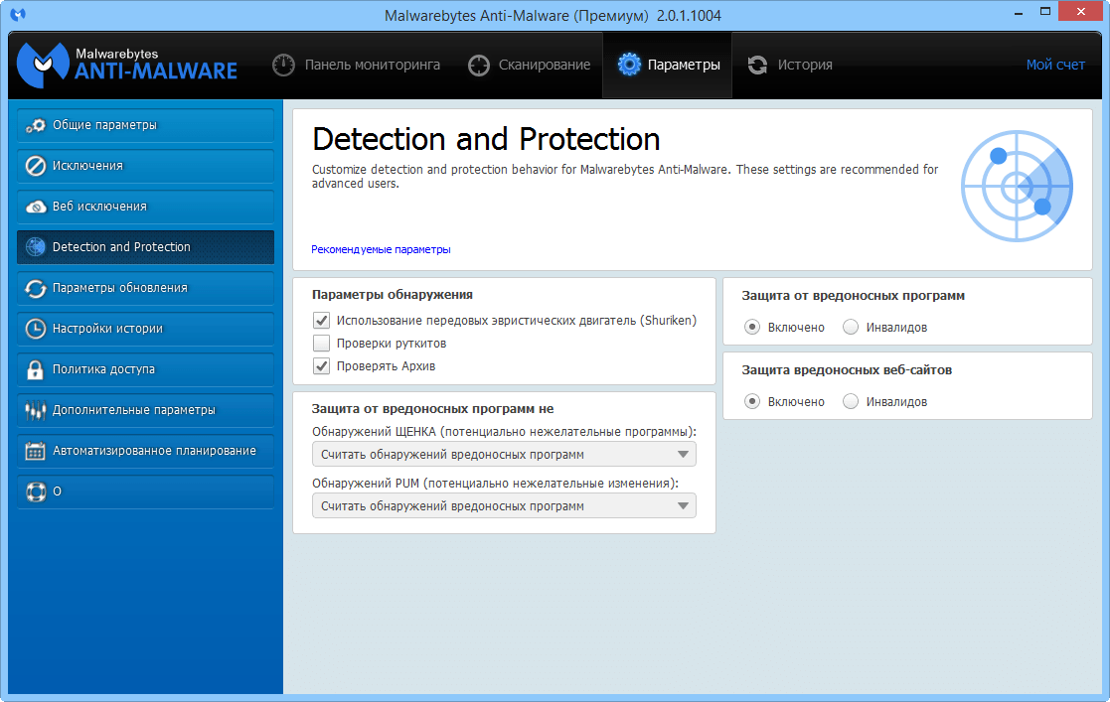Click the Рекомендуемые параметры link

point(381,249)
